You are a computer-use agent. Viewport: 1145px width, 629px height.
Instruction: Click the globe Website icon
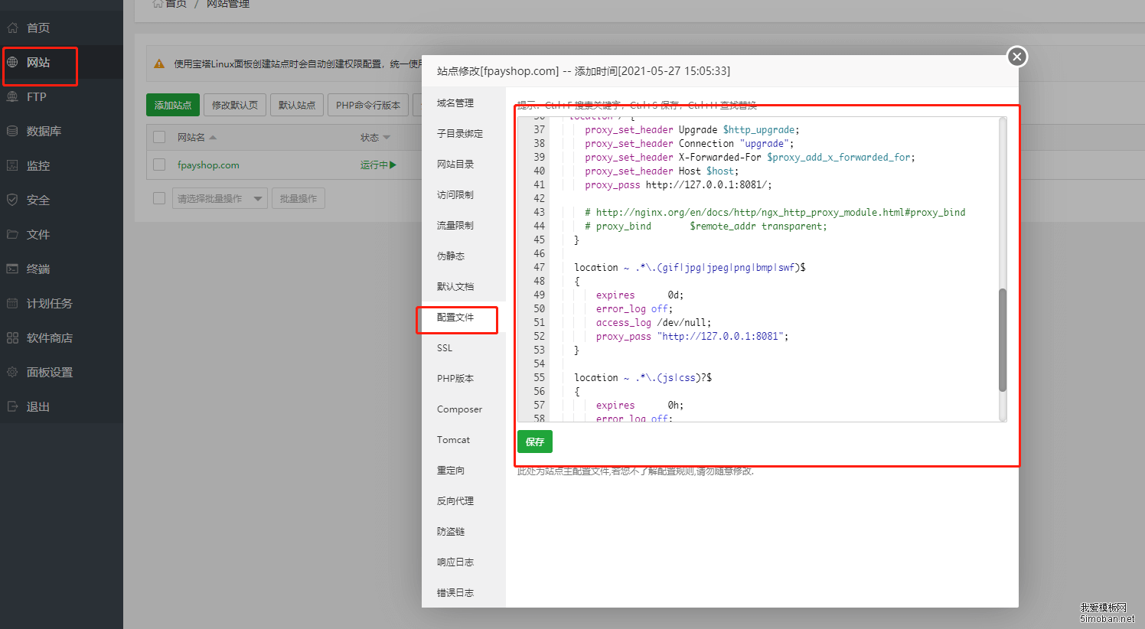click(x=12, y=62)
